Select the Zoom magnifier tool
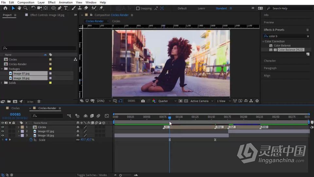The image size is (314, 177). tap(26, 8)
